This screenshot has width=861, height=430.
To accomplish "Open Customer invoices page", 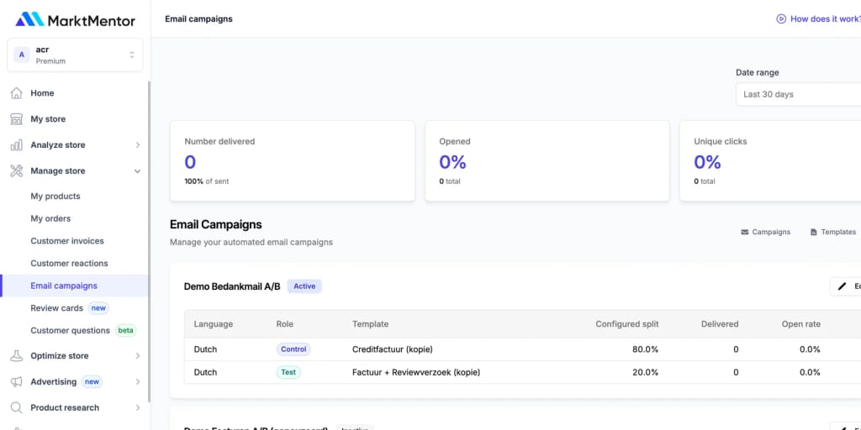I will [67, 241].
